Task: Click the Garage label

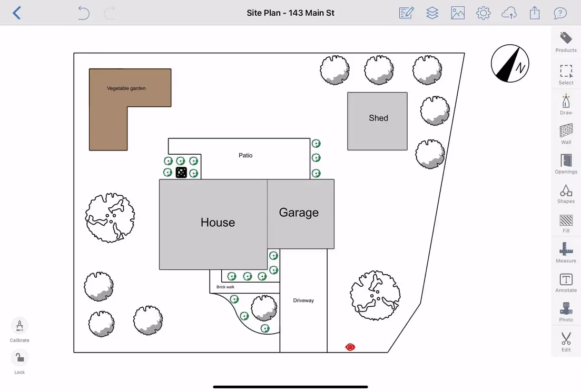Action: click(x=299, y=213)
